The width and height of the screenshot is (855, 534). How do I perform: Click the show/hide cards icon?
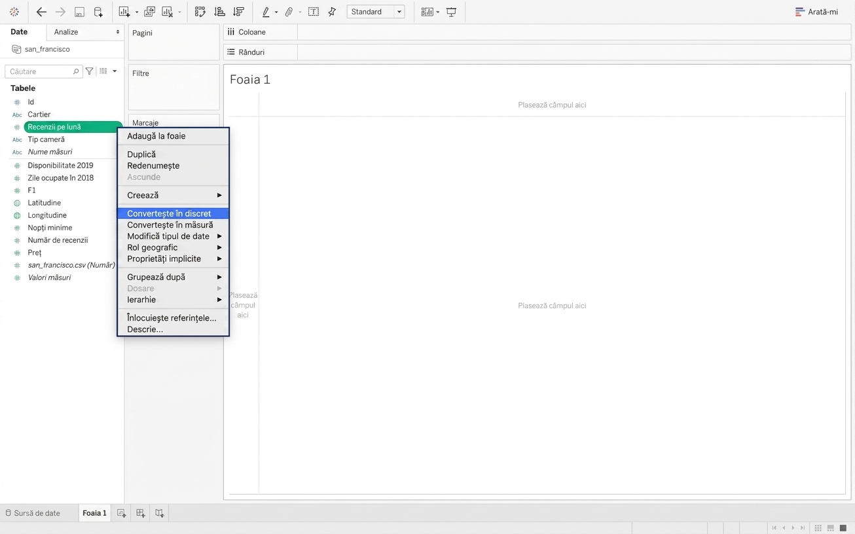coord(427,12)
